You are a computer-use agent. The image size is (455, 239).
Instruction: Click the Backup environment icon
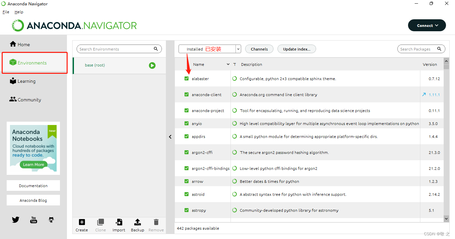pos(138,222)
